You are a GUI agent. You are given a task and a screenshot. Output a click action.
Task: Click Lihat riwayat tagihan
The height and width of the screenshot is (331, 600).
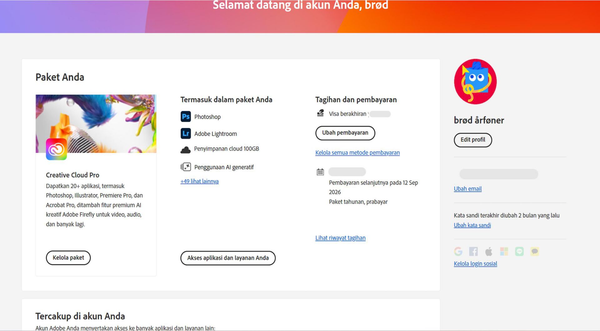click(x=340, y=238)
